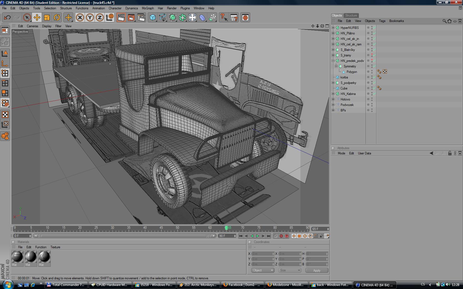
Task: Switch to the Structure tab
Action: 351,15
